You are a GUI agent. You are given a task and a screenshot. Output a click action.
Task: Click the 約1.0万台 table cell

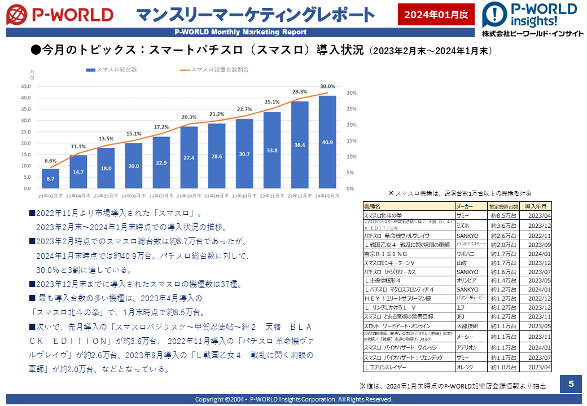pos(503,367)
